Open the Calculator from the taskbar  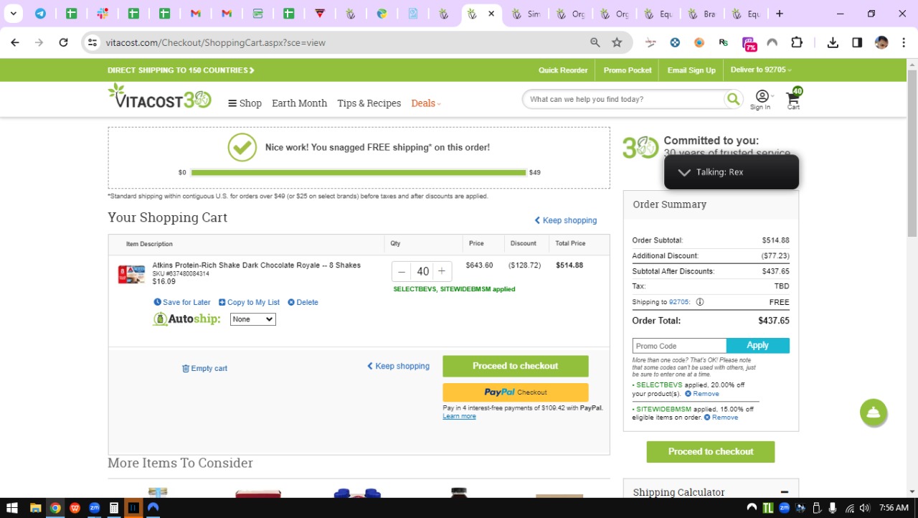click(x=114, y=508)
